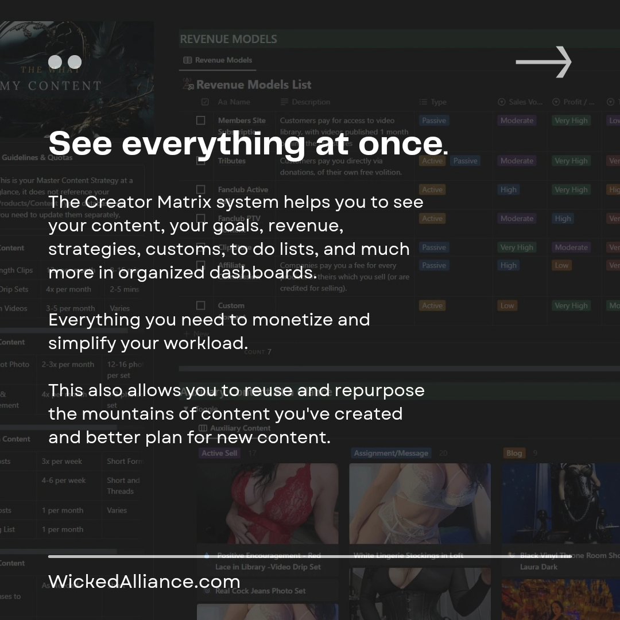Click the table icon in Revenue Models tab
The width and height of the screenshot is (620, 620).
187,60
